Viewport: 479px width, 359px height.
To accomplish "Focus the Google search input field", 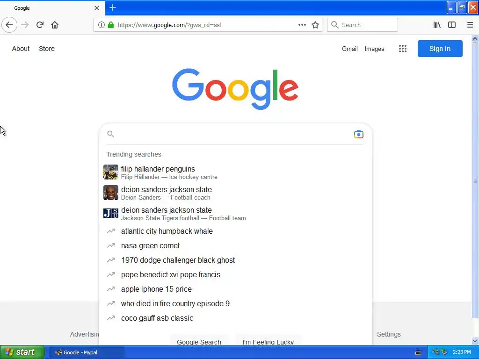I will tap(234, 134).
